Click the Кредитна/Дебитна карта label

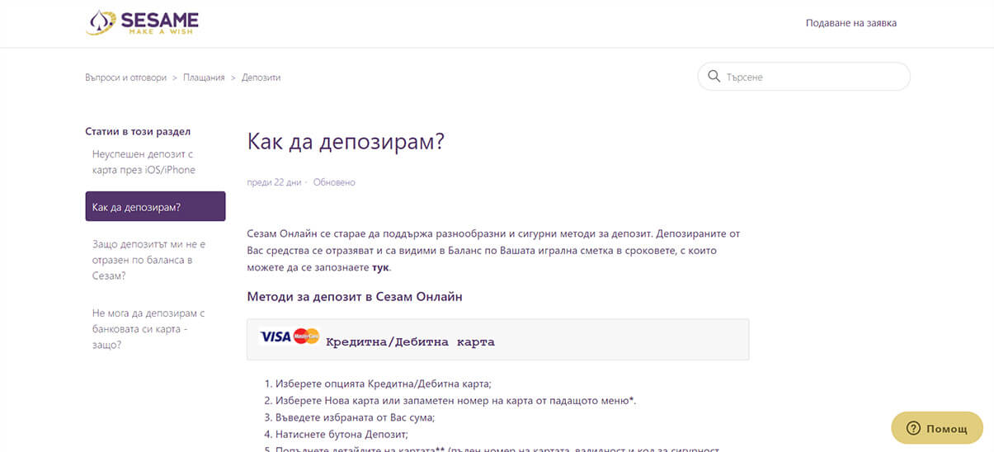tap(410, 341)
